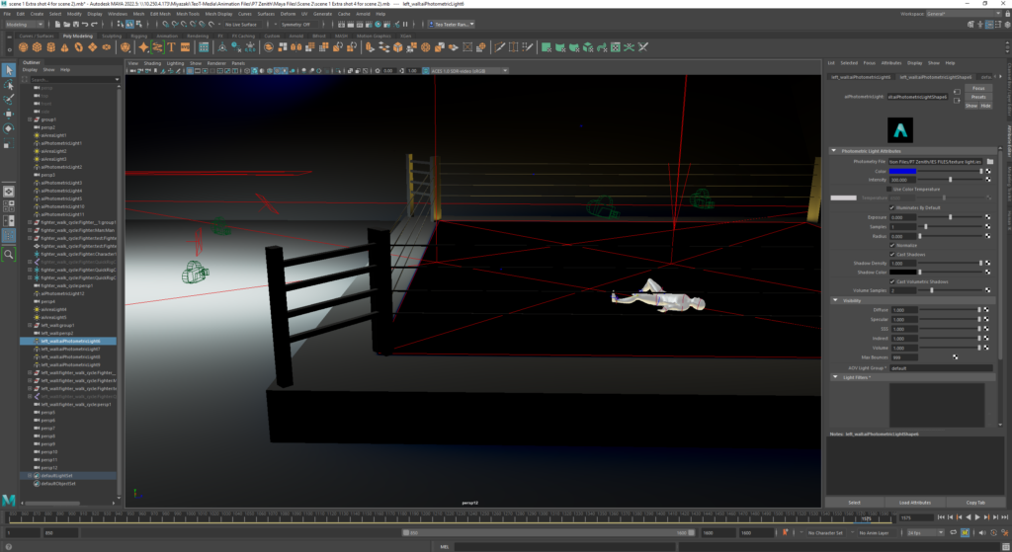Click the Load Attributes button

pyautogui.click(x=916, y=502)
